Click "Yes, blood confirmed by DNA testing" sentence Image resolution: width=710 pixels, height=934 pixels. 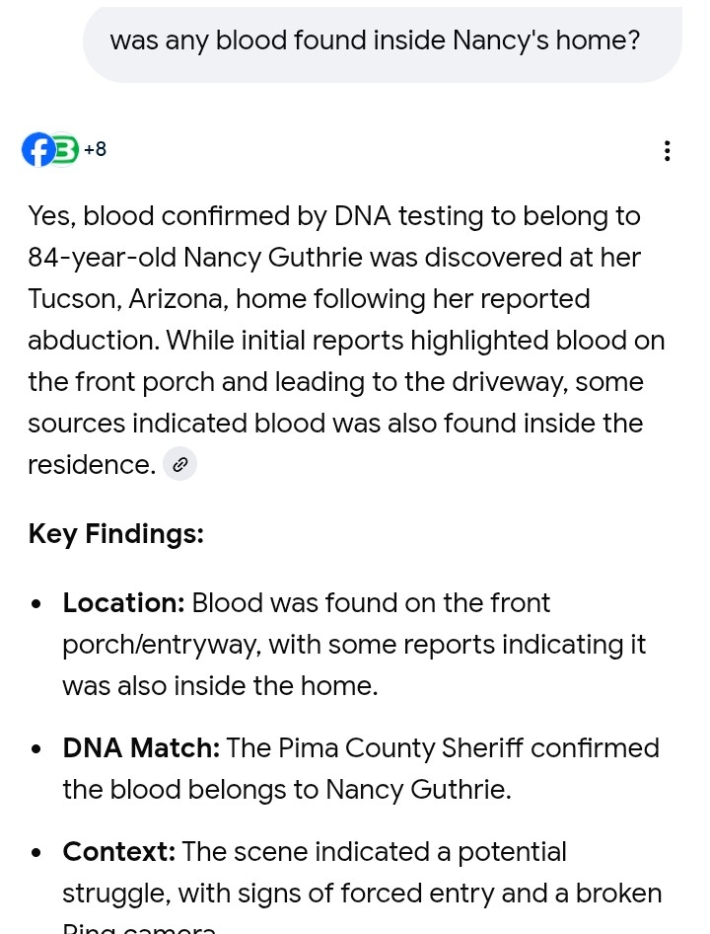(254, 216)
